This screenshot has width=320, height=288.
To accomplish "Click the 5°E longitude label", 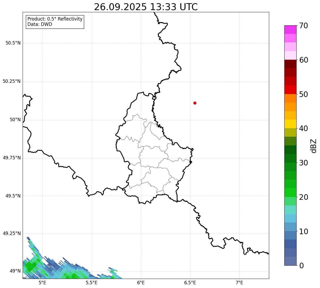I will click(x=42, y=283).
